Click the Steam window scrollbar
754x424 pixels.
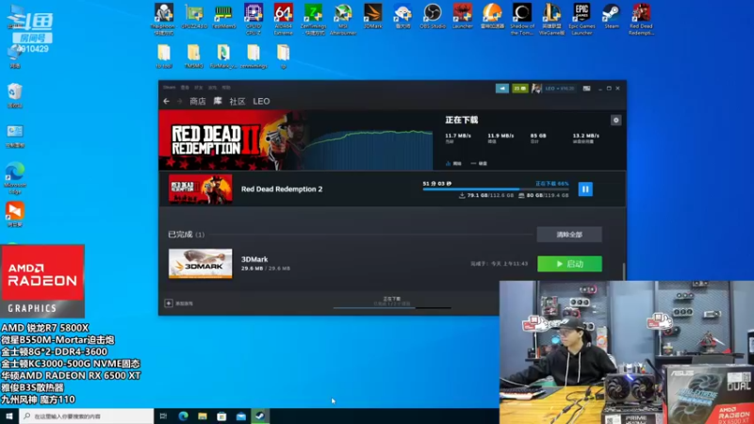click(x=624, y=271)
